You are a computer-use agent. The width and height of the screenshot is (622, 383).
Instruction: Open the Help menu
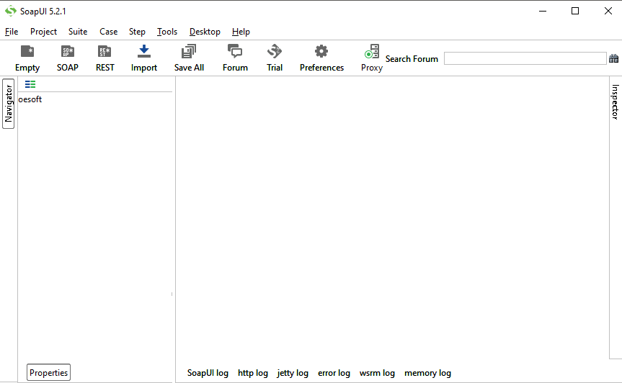[x=241, y=32]
